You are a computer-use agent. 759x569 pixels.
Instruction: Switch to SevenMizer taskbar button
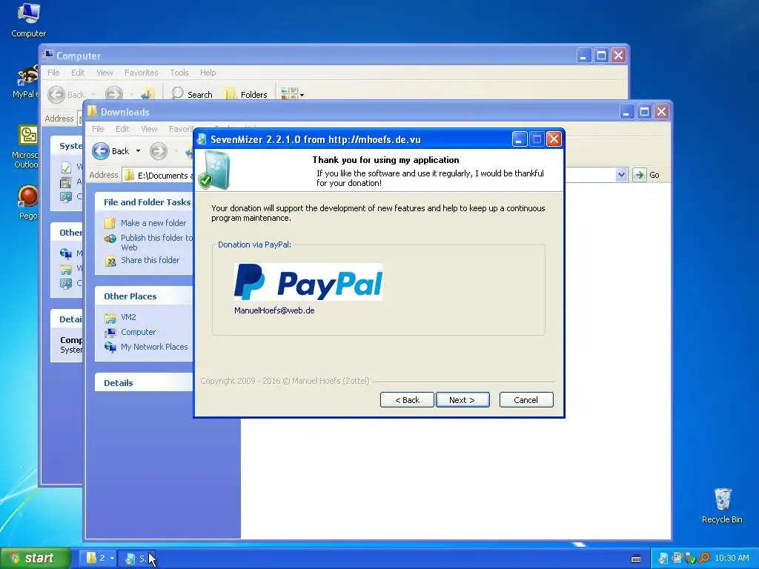[136, 559]
